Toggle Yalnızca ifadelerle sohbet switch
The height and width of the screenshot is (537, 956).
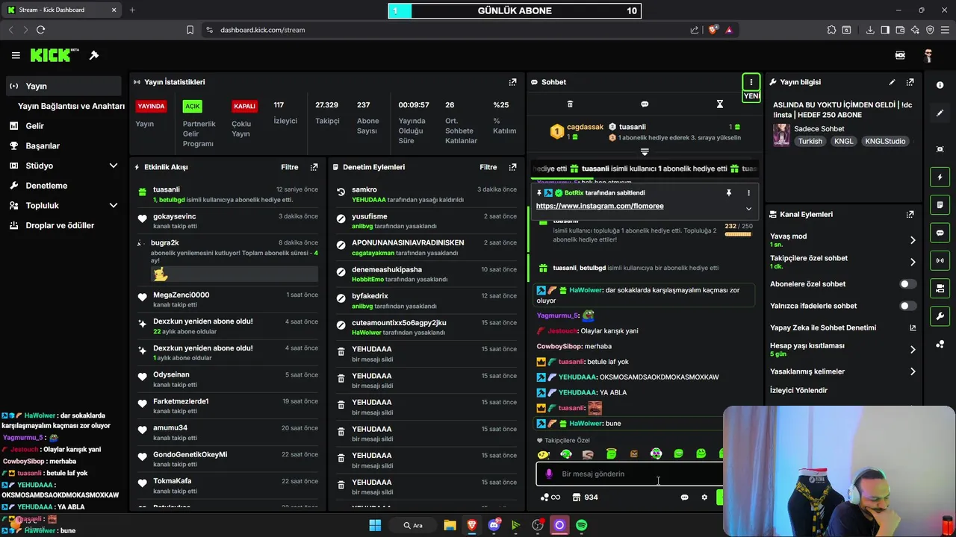[907, 306]
